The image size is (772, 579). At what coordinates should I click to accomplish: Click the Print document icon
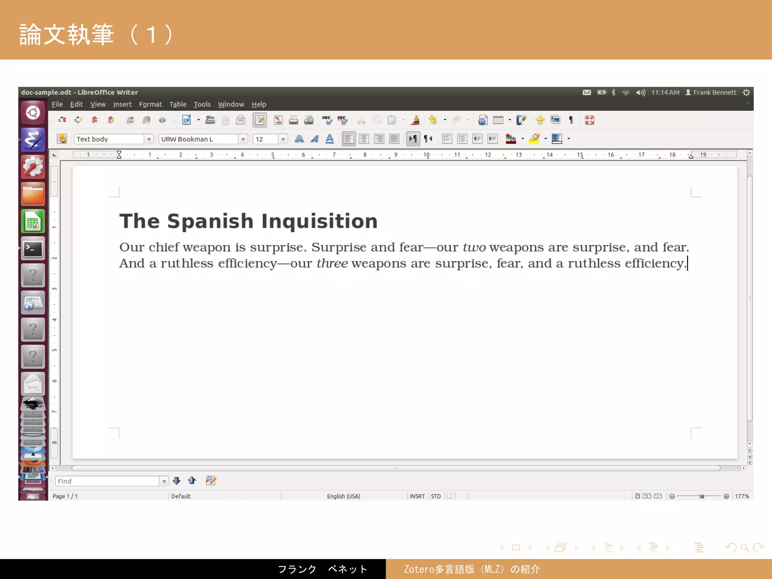tap(293, 120)
